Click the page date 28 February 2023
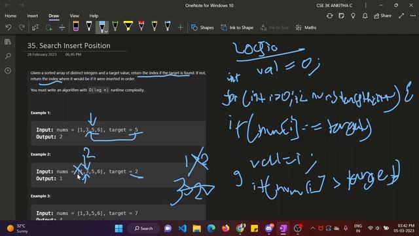The image size is (419, 236). [42, 54]
